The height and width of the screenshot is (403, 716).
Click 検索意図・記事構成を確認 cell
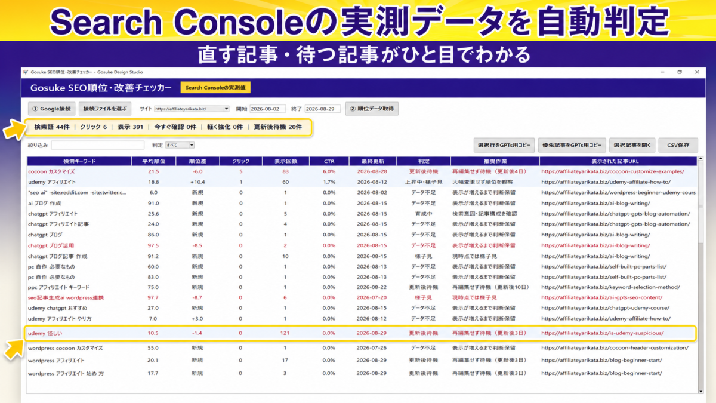click(x=484, y=214)
